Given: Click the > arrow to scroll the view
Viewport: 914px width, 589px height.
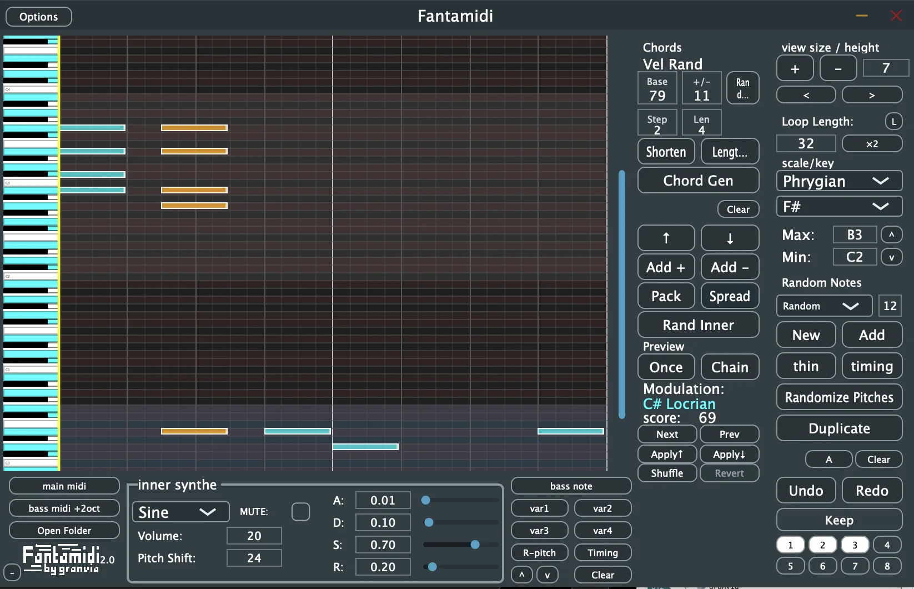Looking at the screenshot, I should [871, 94].
